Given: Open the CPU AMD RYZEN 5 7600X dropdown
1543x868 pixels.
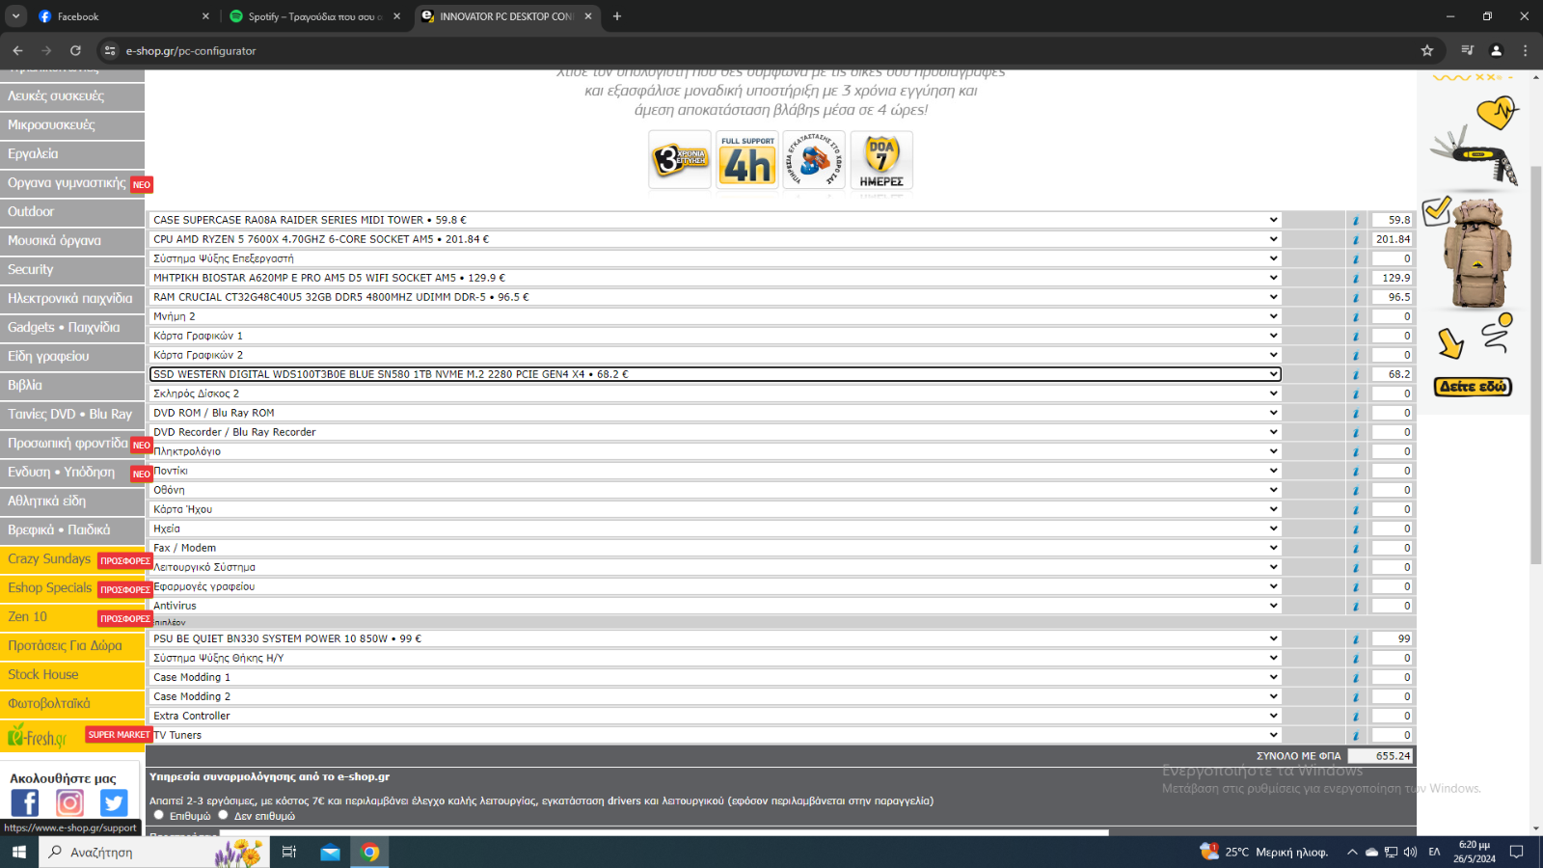Looking at the screenshot, I should click(x=716, y=239).
